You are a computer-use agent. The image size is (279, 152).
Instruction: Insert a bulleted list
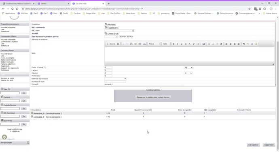click(213, 44)
